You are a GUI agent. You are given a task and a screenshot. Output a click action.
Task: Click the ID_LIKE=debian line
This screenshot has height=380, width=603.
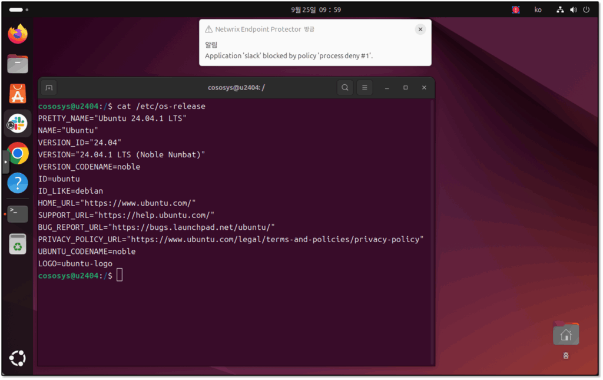71,191
